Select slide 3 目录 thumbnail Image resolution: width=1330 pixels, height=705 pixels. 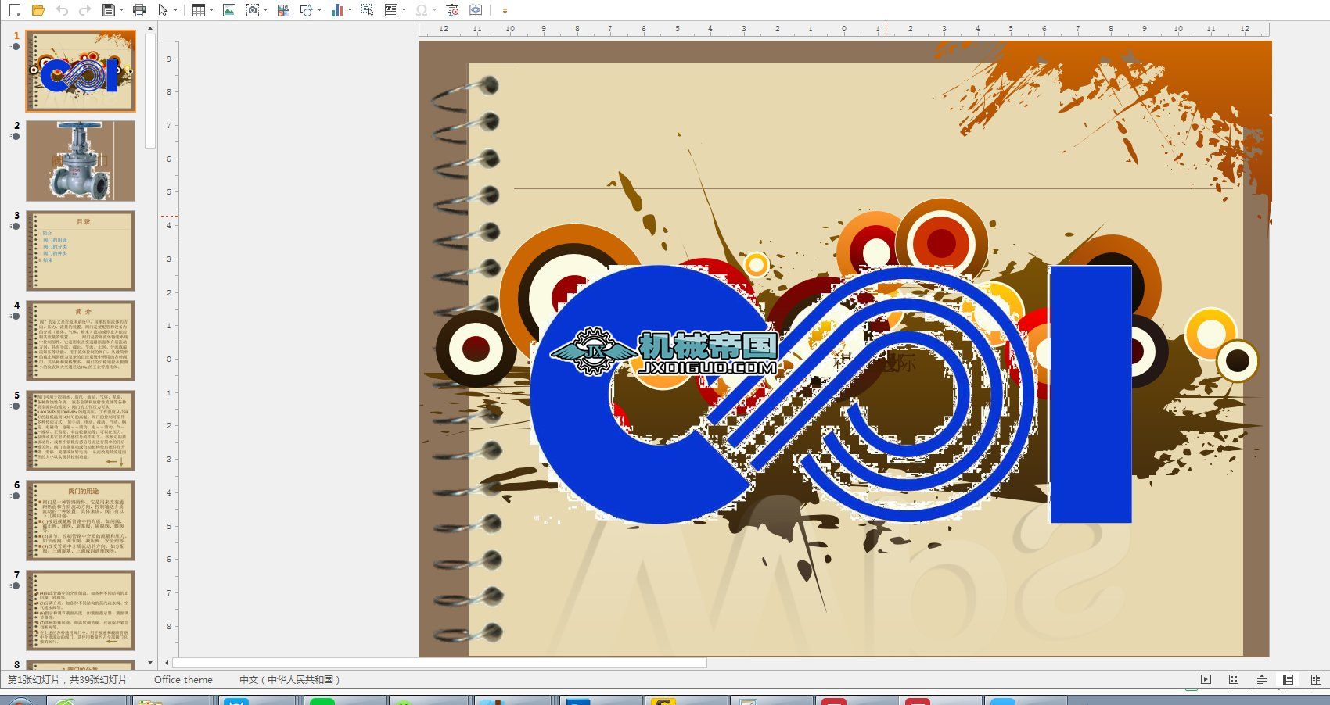pyautogui.click(x=81, y=251)
